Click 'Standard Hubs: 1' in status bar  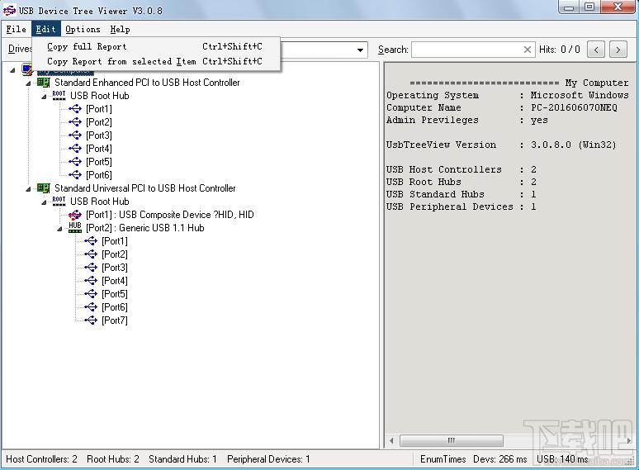[182, 459]
